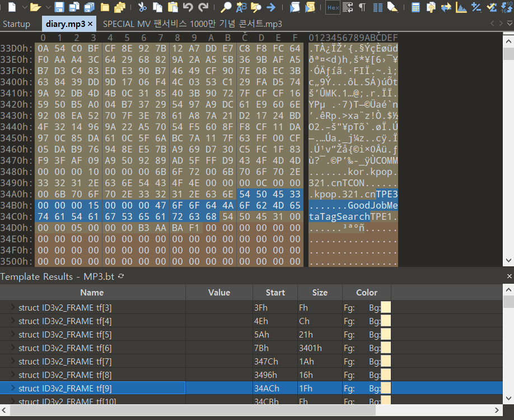
Task: Redo the last edit
Action: [203, 7]
